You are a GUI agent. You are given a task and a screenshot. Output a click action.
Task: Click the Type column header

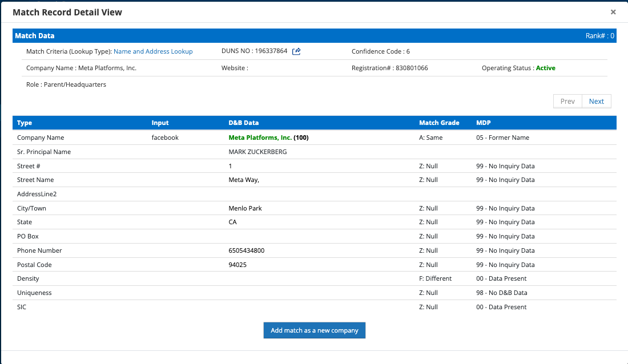coord(25,123)
